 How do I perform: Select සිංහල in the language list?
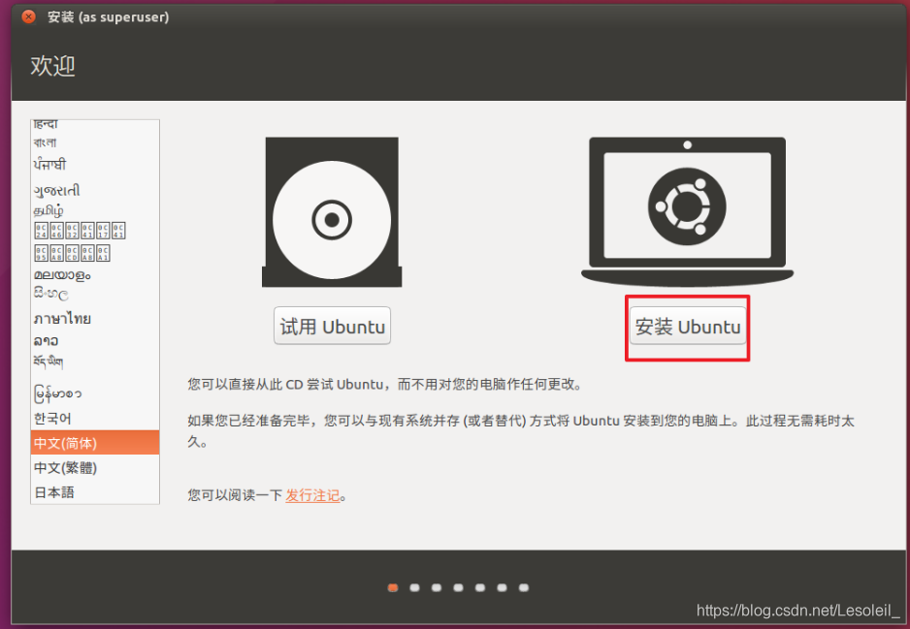click(95, 295)
